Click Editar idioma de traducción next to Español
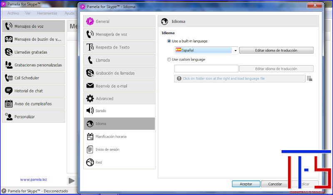The width and height of the screenshot is (333, 195). (x=276, y=50)
